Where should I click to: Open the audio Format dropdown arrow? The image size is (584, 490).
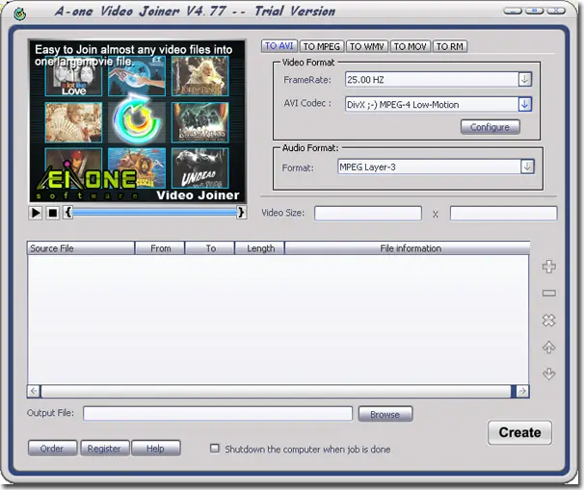click(527, 167)
